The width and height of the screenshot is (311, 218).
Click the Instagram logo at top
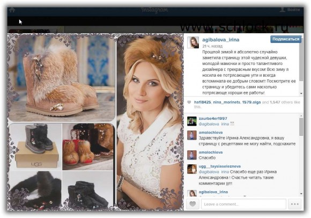tap(155, 10)
